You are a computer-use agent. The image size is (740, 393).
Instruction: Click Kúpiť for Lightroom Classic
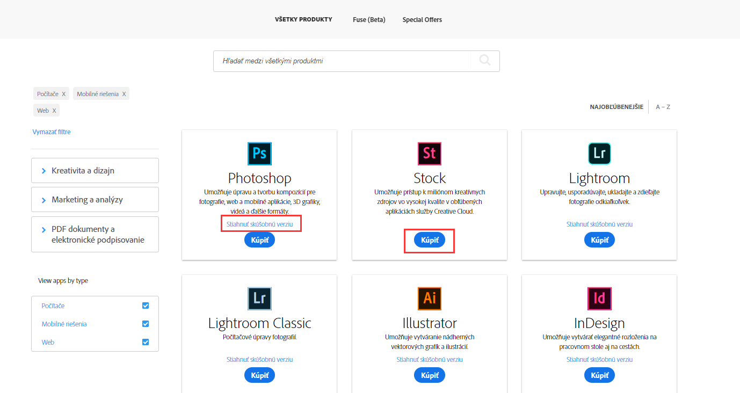[x=259, y=375]
